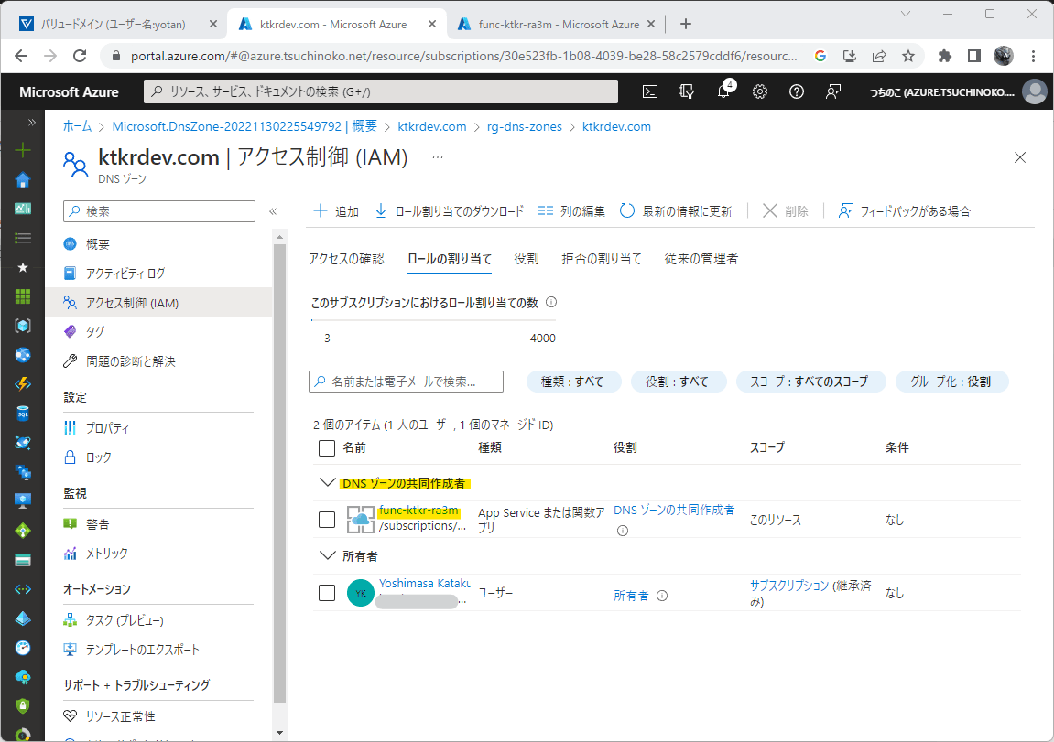This screenshot has width=1054, height=742.
Task: Select ロールの割り当て tab
Action: click(x=450, y=259)
